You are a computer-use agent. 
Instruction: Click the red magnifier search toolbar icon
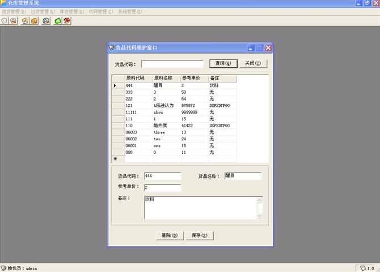[x=14, y=21]
